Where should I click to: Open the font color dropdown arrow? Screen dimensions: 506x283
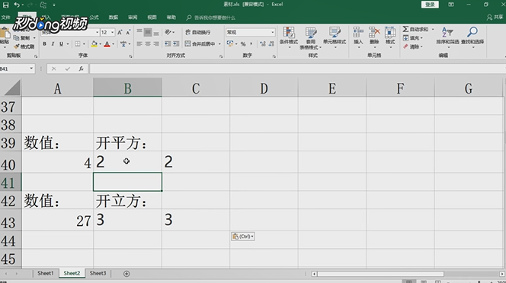coord(114,44)
